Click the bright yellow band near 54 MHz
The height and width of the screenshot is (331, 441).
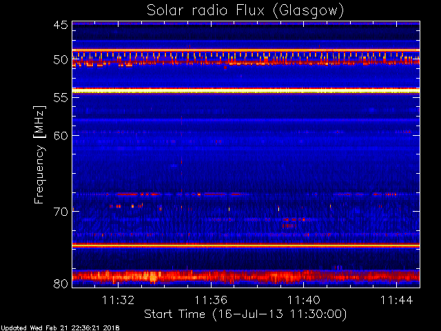click(246, 90)
